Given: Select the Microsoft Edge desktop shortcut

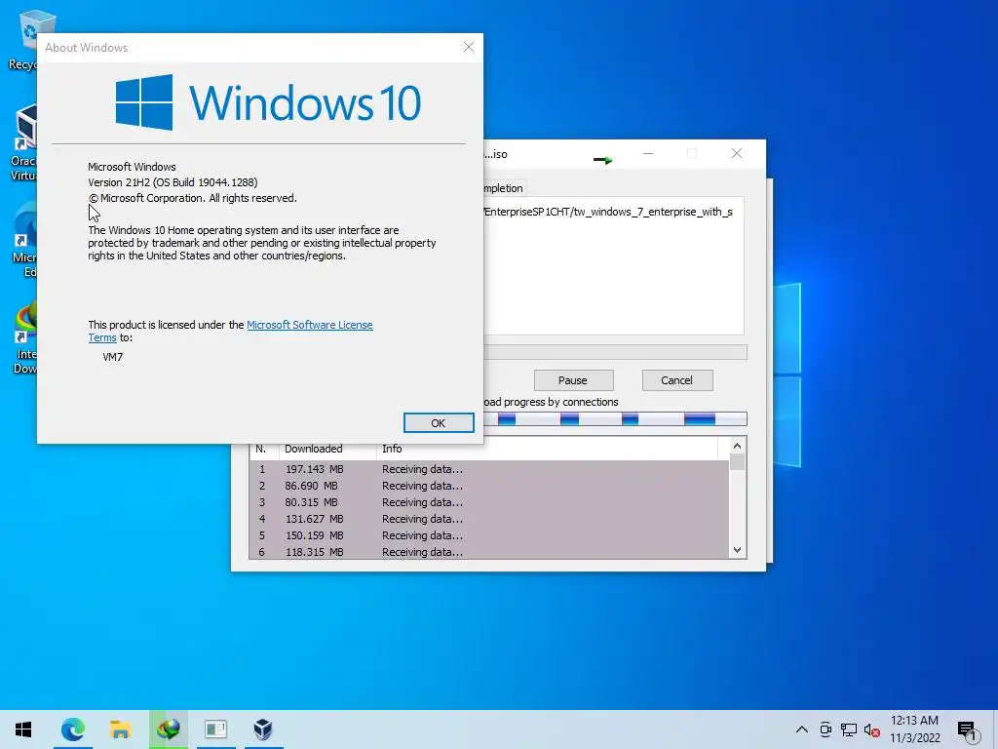Looking at the screenshot, I should coord(24,240).
